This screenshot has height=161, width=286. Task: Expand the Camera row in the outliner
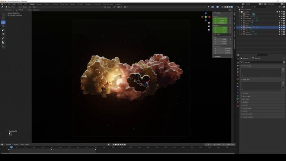tap(242, 14)
